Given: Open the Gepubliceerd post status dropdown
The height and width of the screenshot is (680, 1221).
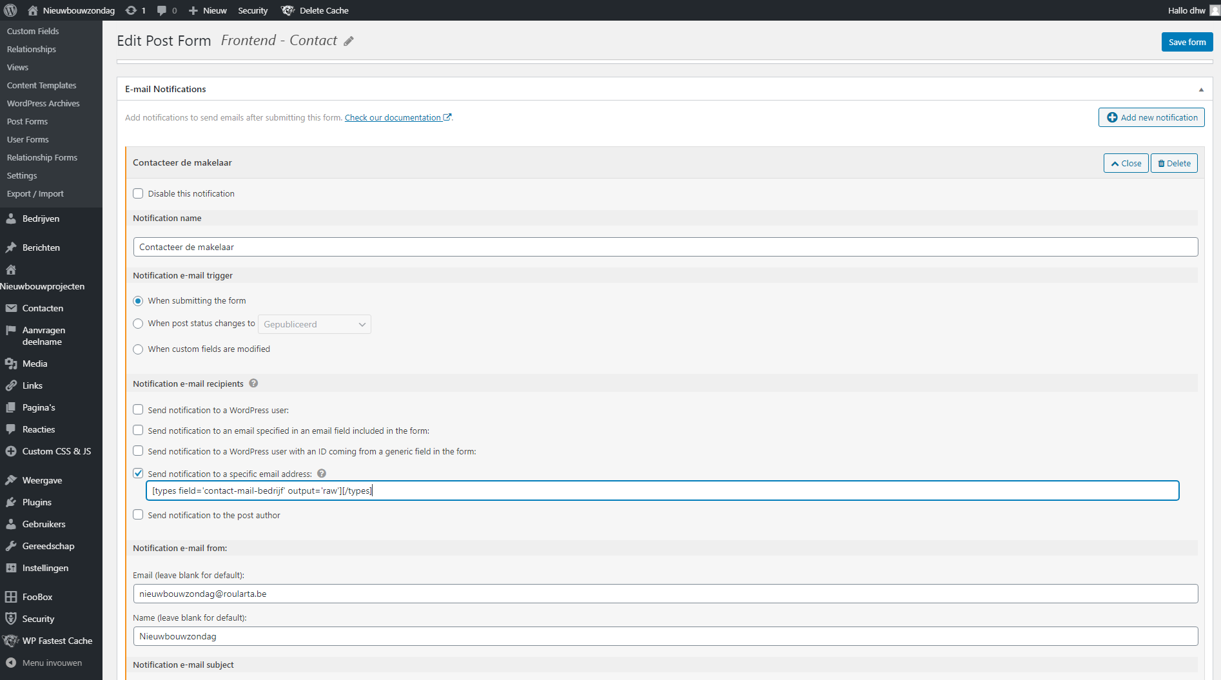Looking at the screenshot, I should click(314, 324).
